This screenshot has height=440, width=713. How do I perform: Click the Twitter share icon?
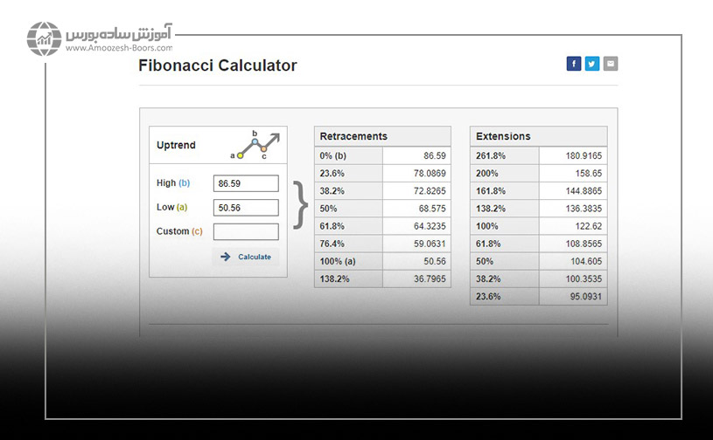coord(592,64)
